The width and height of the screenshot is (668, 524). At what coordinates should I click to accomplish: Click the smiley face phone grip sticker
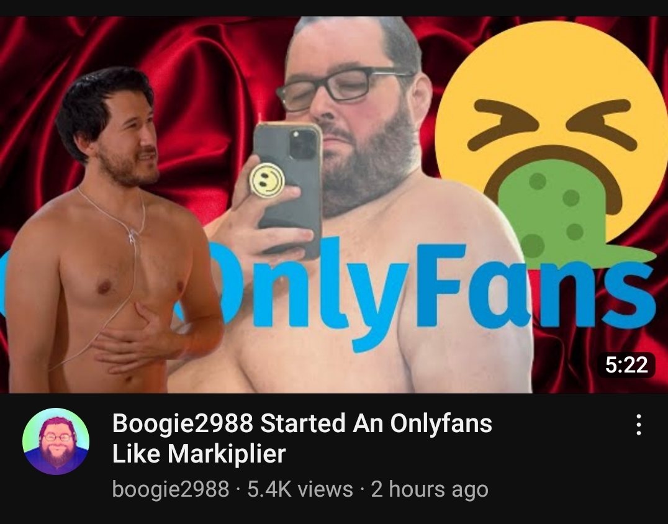pyautogui.click(x=267, y=180)
